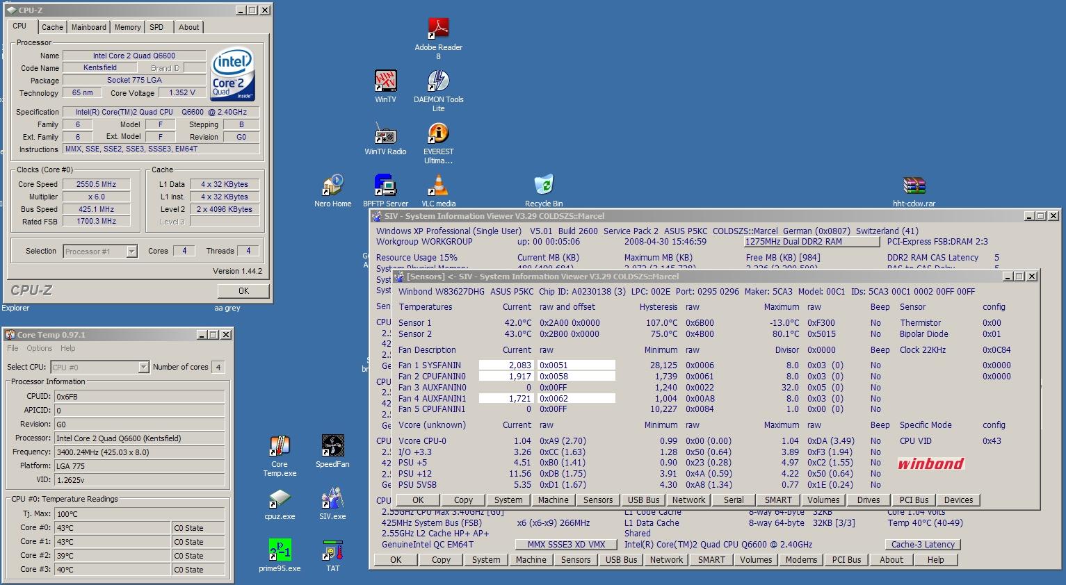The image size is (1066, 585).
Task: Click Core Temp title bar icon
Action: [10, 334]
